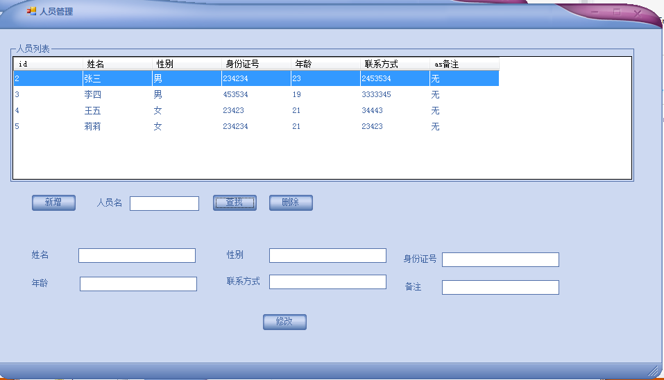
Task: Click the 查找 search button
Action: (x=235, y=202)
